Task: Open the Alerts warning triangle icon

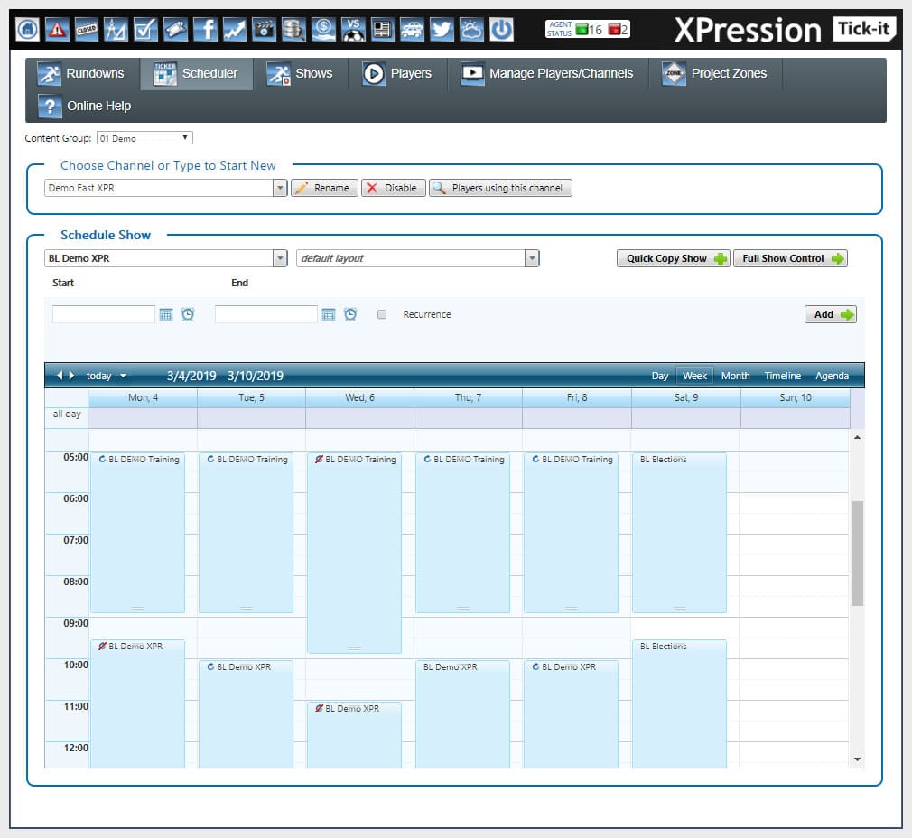Action: click(57, 29)
